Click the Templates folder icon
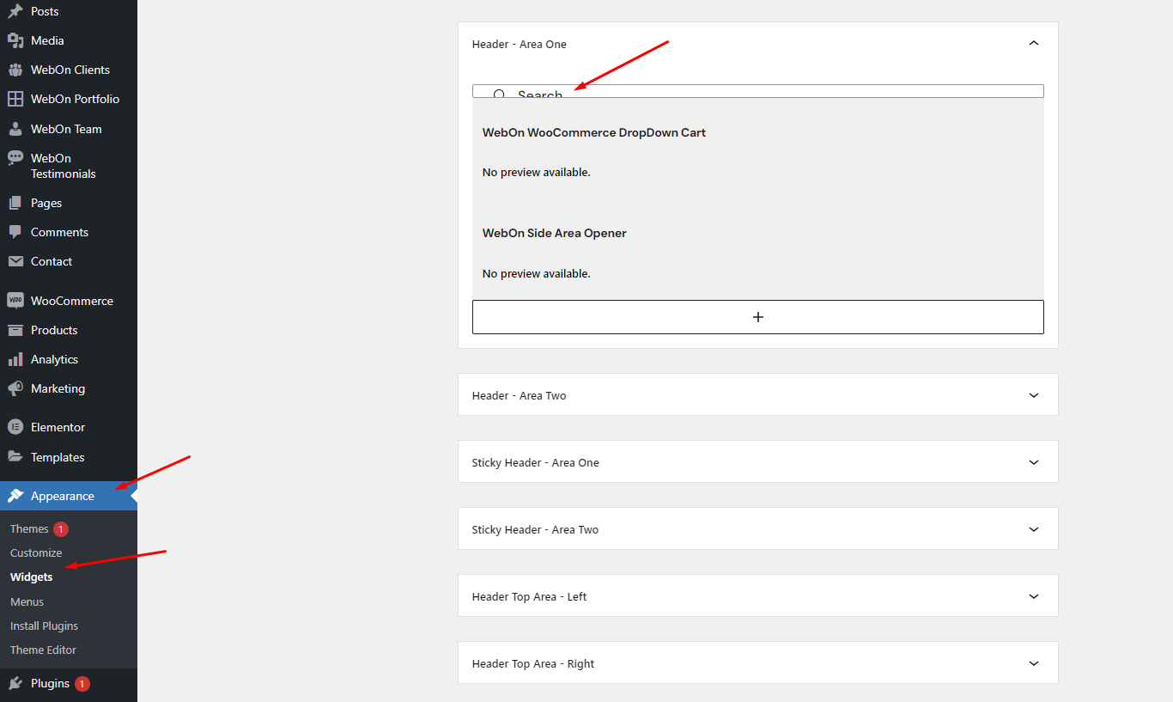 pyautogui.click(x=15, y=457)
